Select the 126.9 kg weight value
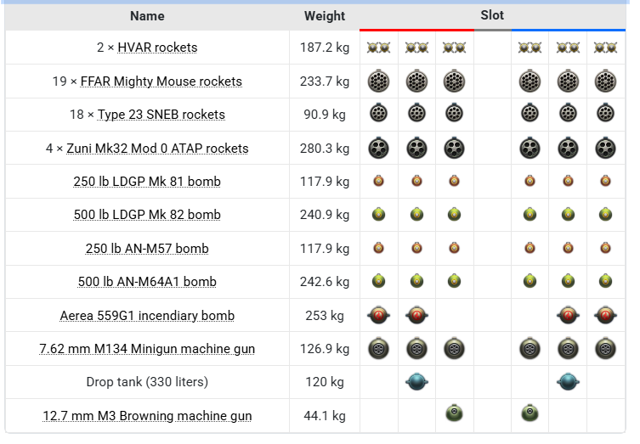Image resolution: width=640 pixels, height=444 pixels. tap(325, 350)
